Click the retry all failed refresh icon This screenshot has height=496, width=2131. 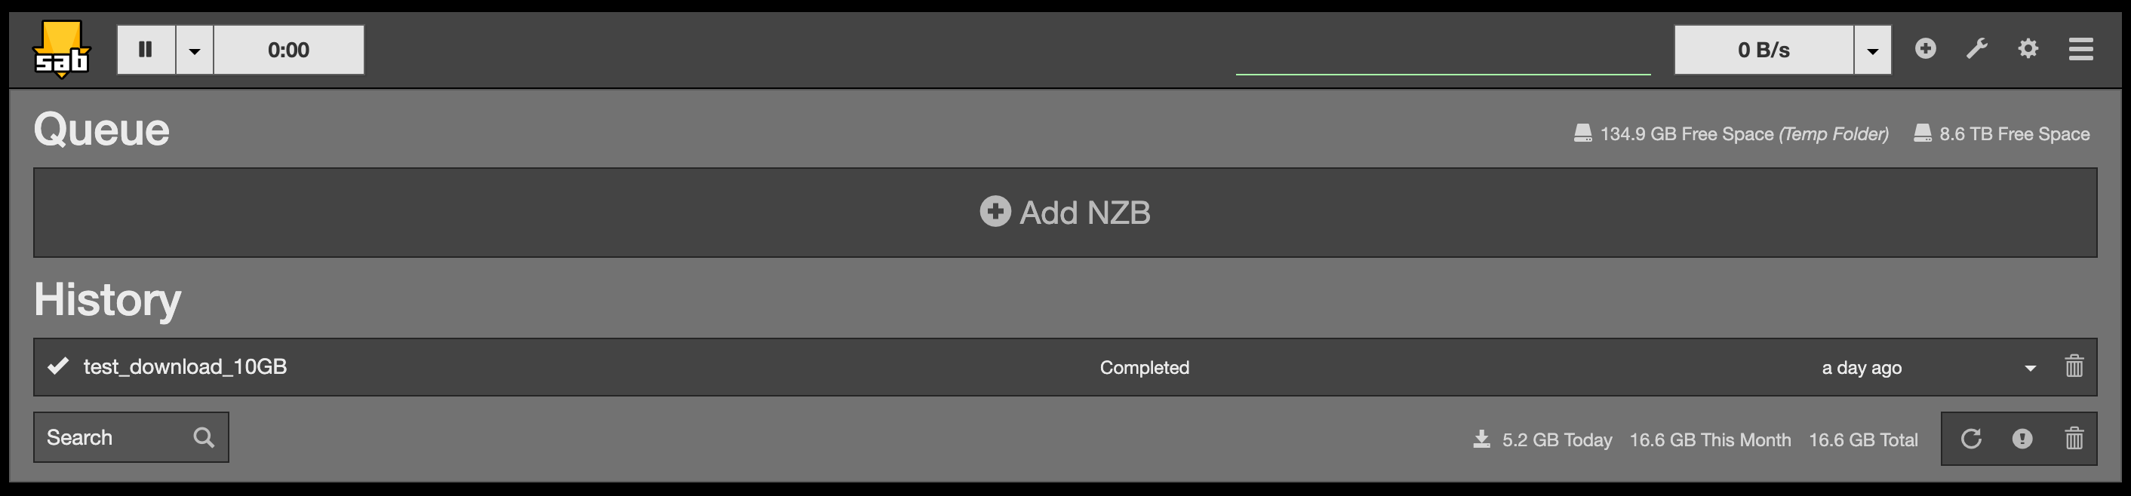(1971, 439)
